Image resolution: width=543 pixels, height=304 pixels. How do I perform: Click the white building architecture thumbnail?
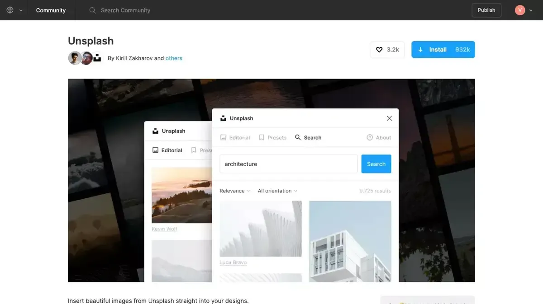click(350, 241)
